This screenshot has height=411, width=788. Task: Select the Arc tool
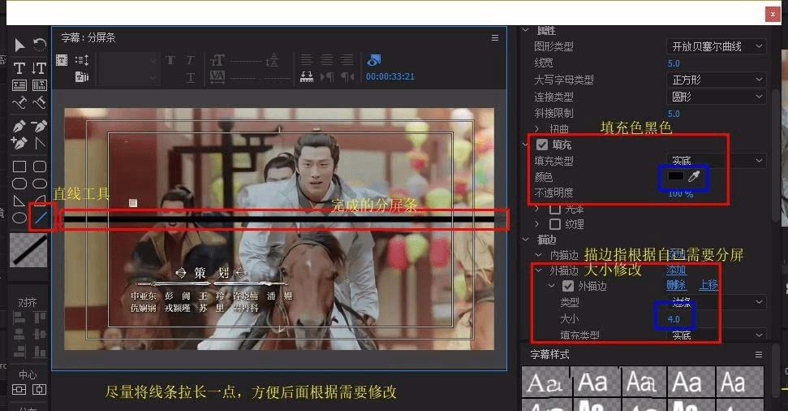point(41,200)
